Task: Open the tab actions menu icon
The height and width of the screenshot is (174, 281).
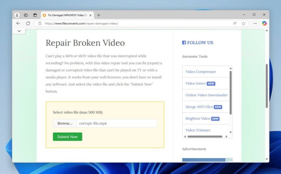Action: tap(35, 15)
